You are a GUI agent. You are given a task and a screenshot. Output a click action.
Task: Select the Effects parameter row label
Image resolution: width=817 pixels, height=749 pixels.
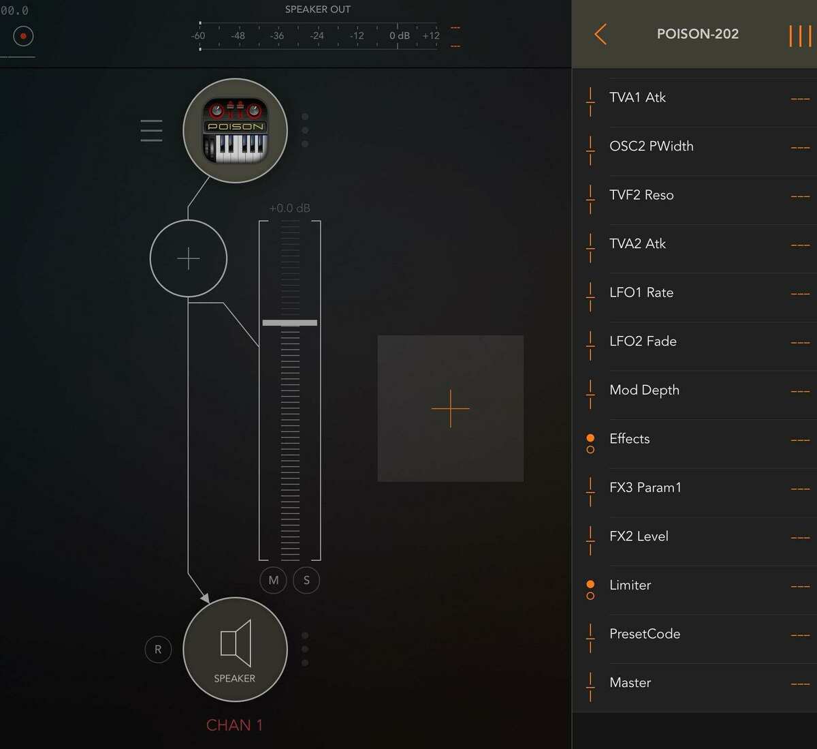point(630,439)
